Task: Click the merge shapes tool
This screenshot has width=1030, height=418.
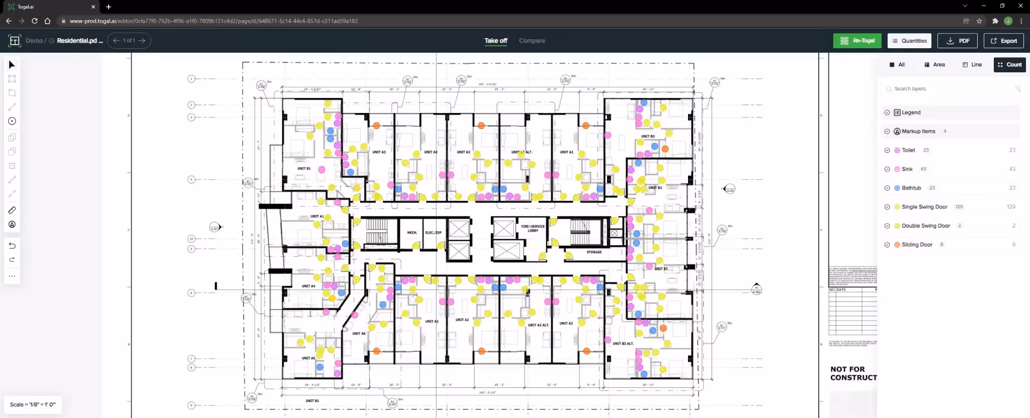Action: tap(12, 137)
